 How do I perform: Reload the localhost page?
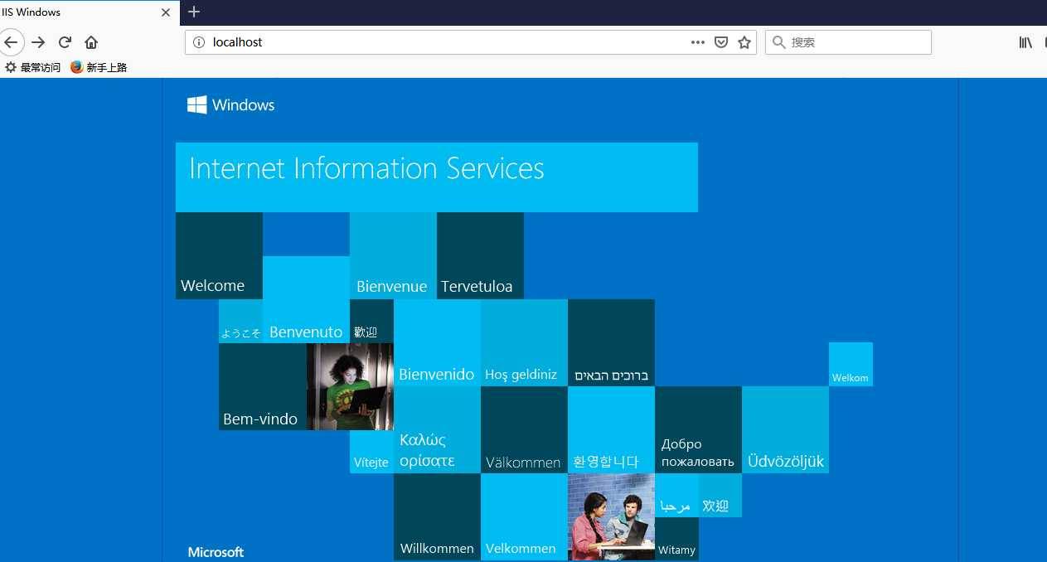coord(65,42)
